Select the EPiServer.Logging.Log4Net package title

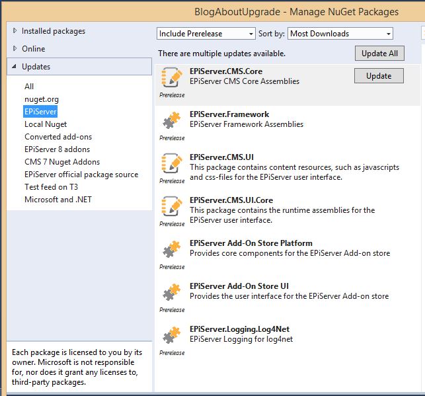pos(240,329)
